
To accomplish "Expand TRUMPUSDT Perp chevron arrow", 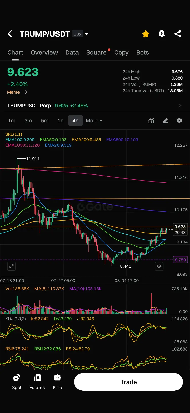I will (180, 105).
